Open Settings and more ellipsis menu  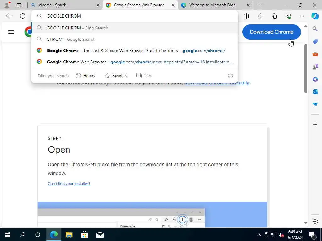pos(302,16)
